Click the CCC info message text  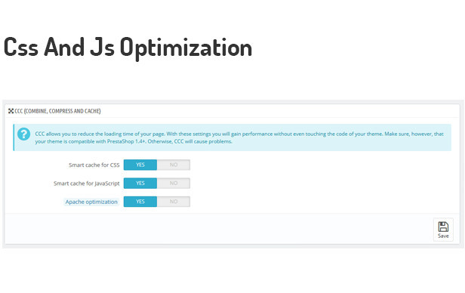(239, 137)
